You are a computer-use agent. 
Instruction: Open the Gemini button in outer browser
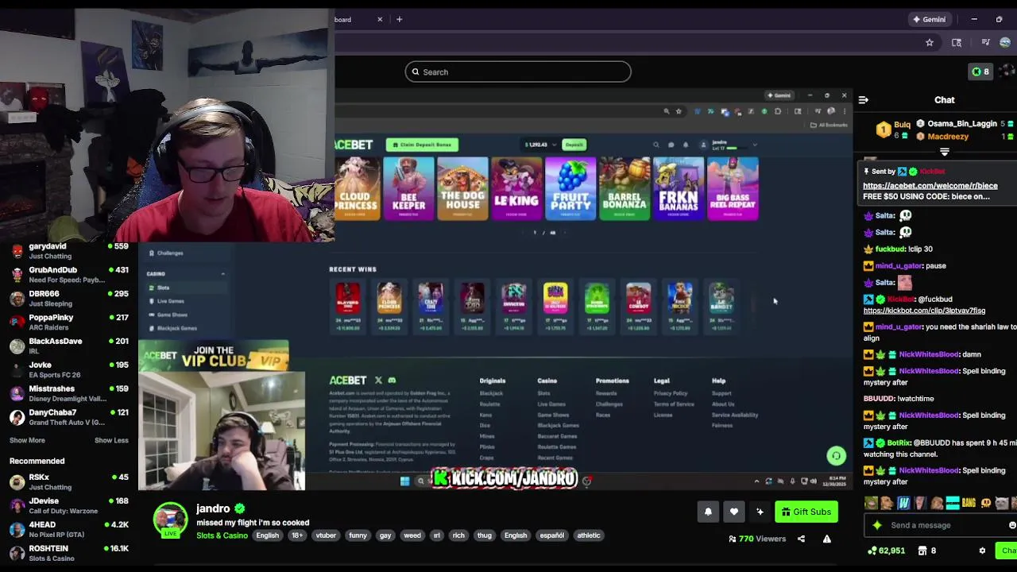(929, 19)
